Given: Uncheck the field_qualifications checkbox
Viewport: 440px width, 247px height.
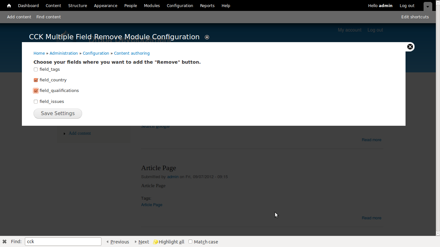Looking at the screenshot, I should pyautogui.click(x=35, y=90).
